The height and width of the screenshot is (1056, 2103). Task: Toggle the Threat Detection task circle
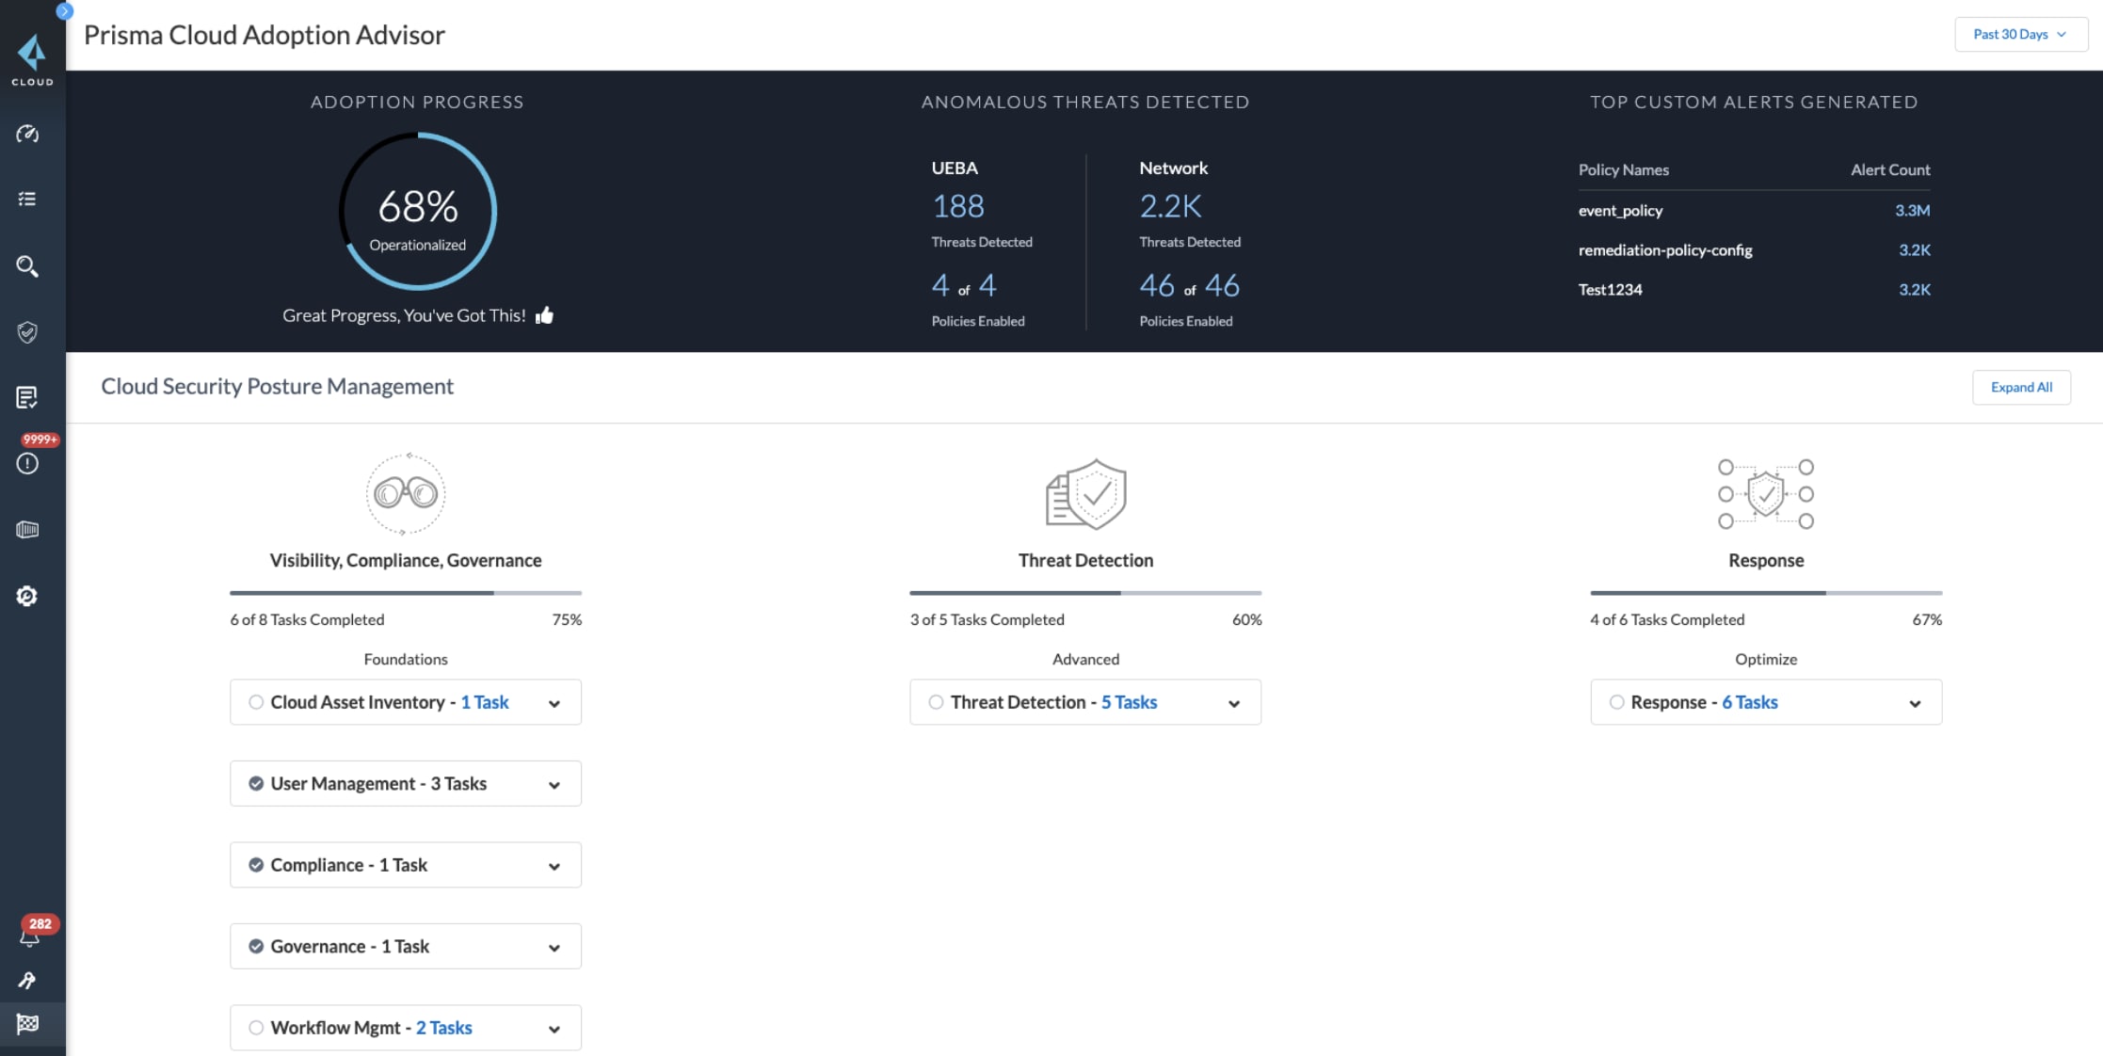(x=935, y=700)
